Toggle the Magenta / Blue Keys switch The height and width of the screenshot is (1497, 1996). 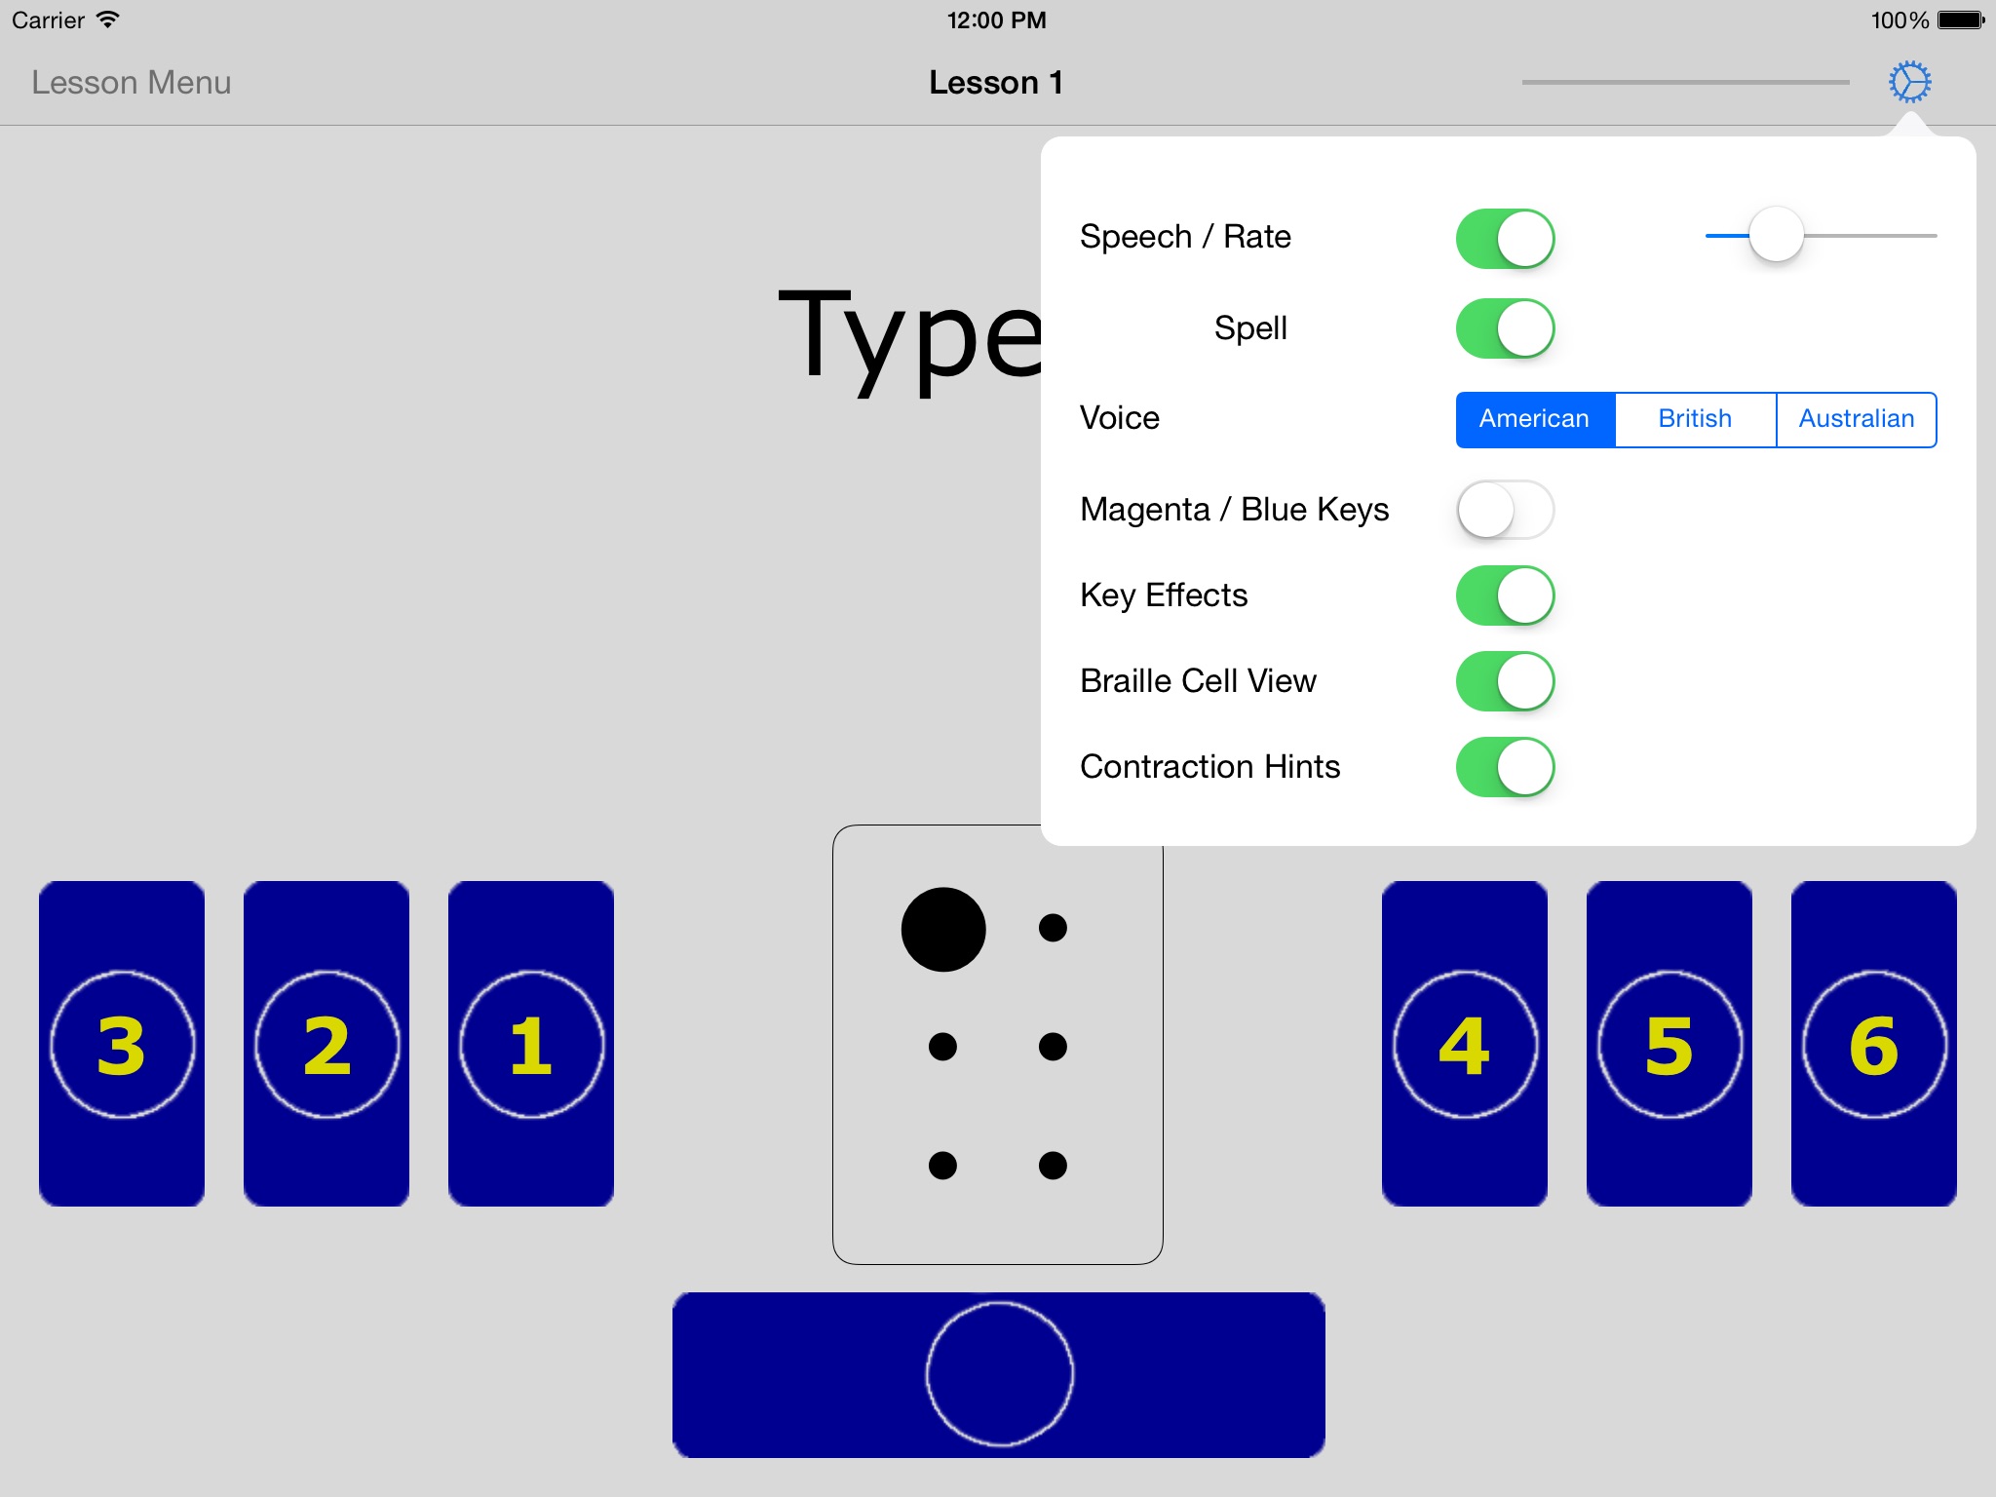(x=1501, y=507)
